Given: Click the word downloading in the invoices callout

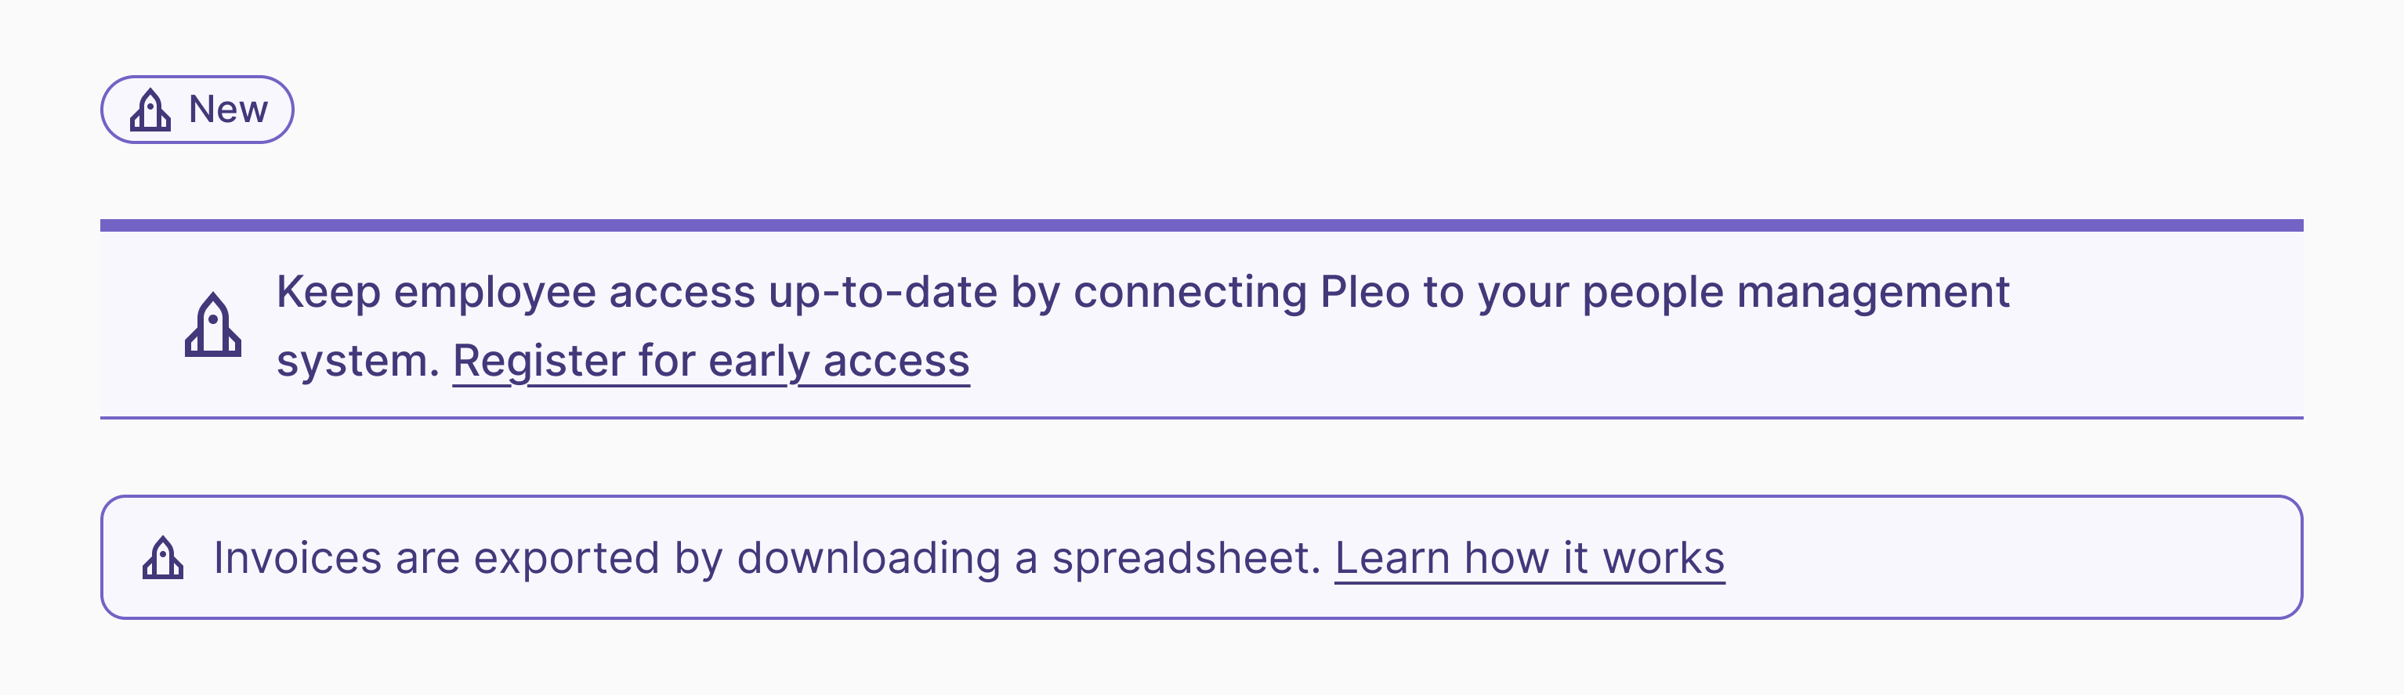Looking at the screenshot, I should pos(868,559).
